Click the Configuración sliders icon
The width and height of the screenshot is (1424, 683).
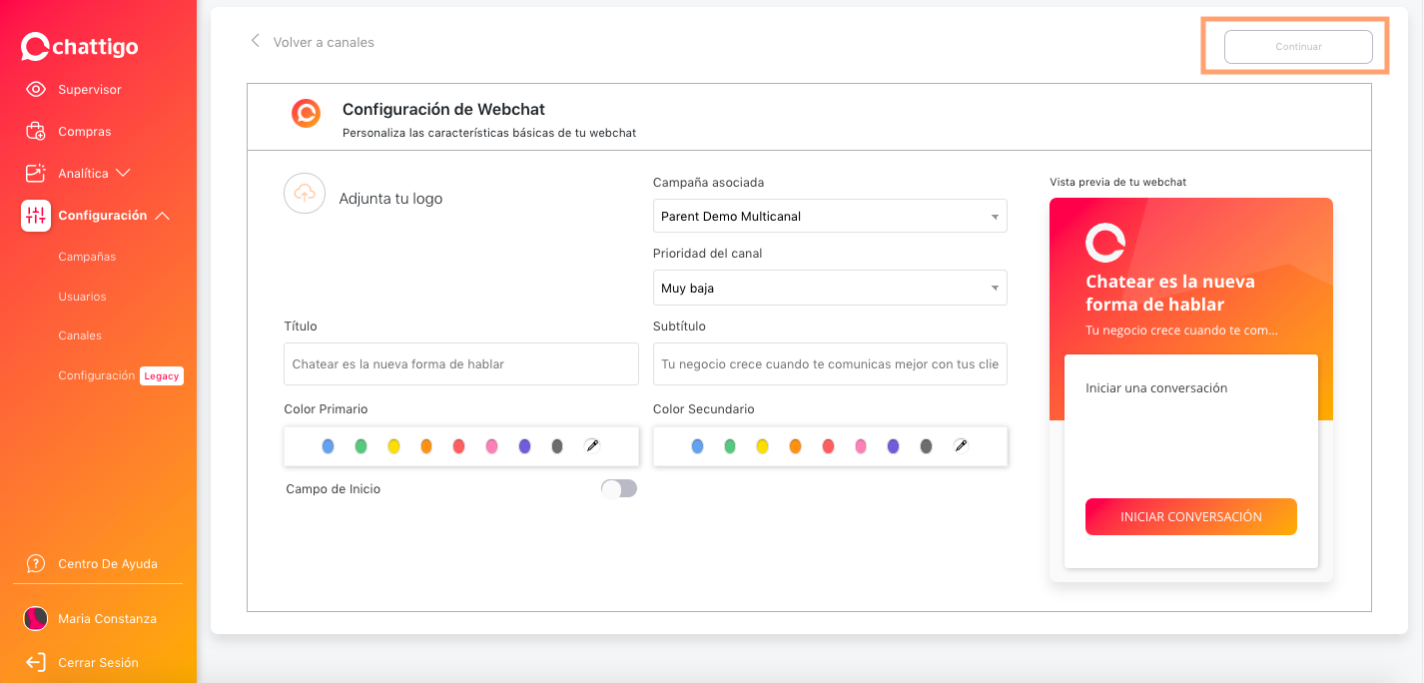(36, 216)
